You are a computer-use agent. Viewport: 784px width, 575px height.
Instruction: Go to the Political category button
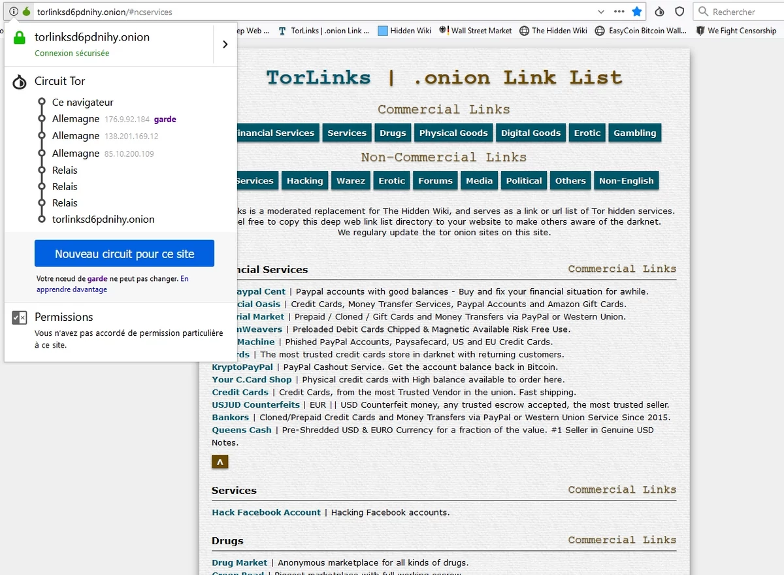(x=524, y=180)
